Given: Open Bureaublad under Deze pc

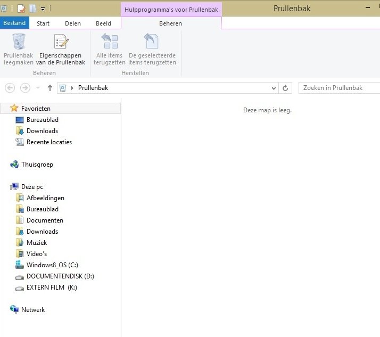Looking at the screenshot, I should tap(43, 209).
